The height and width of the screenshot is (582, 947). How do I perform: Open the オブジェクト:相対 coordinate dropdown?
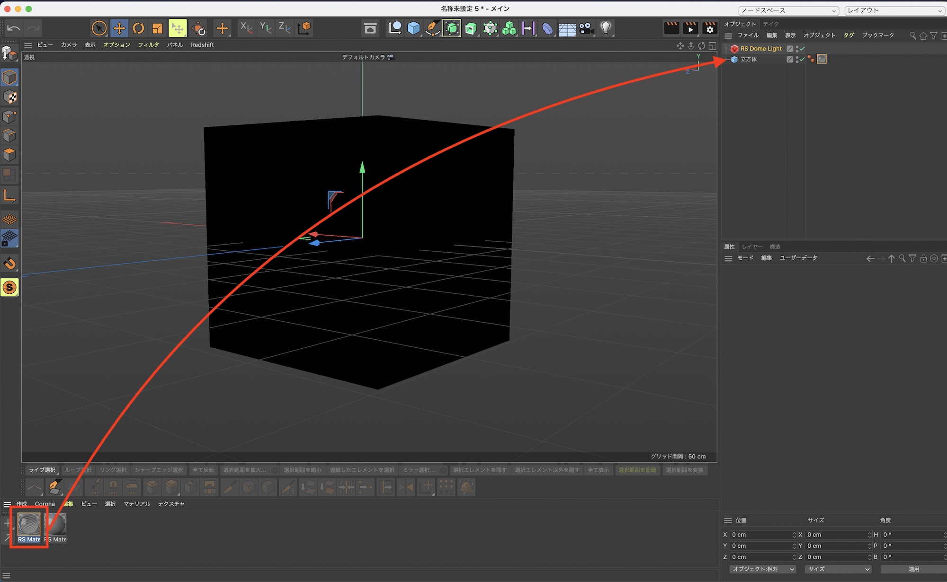coord(762,569)
